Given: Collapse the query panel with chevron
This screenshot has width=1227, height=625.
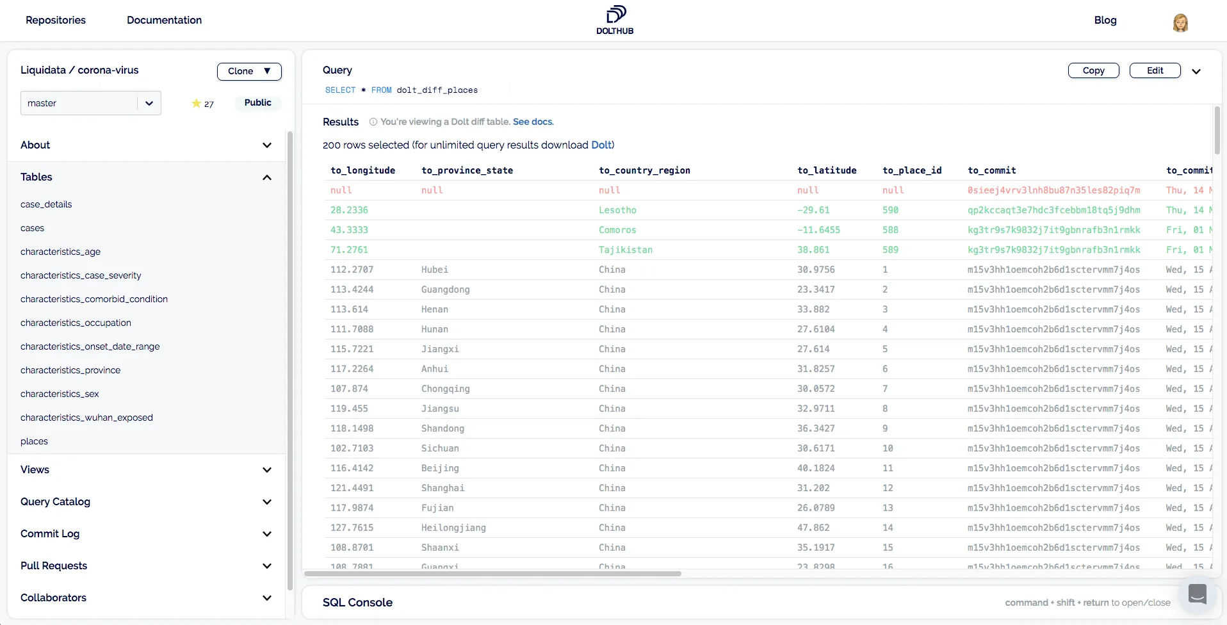Looking at the screenshot, I should pos(1196,71).
